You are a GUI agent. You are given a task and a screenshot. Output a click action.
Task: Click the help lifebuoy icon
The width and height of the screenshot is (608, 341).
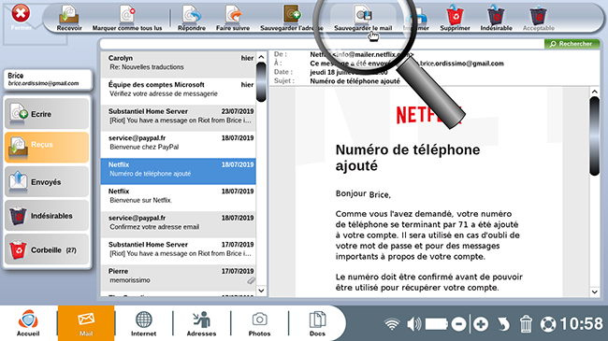(548, 324)
